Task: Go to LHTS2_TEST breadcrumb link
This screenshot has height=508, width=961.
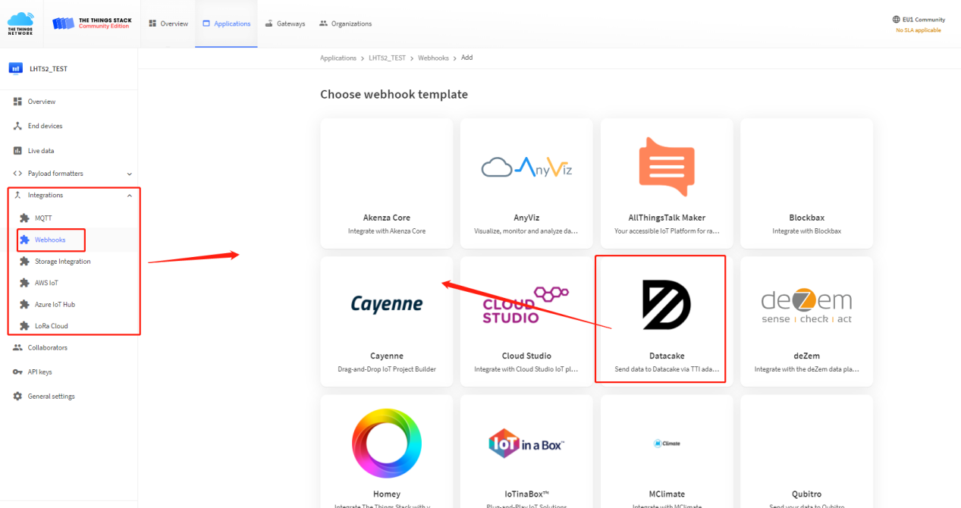Action: pos(387,58)
